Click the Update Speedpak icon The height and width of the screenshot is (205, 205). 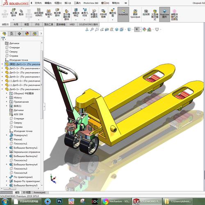[135, 11]
